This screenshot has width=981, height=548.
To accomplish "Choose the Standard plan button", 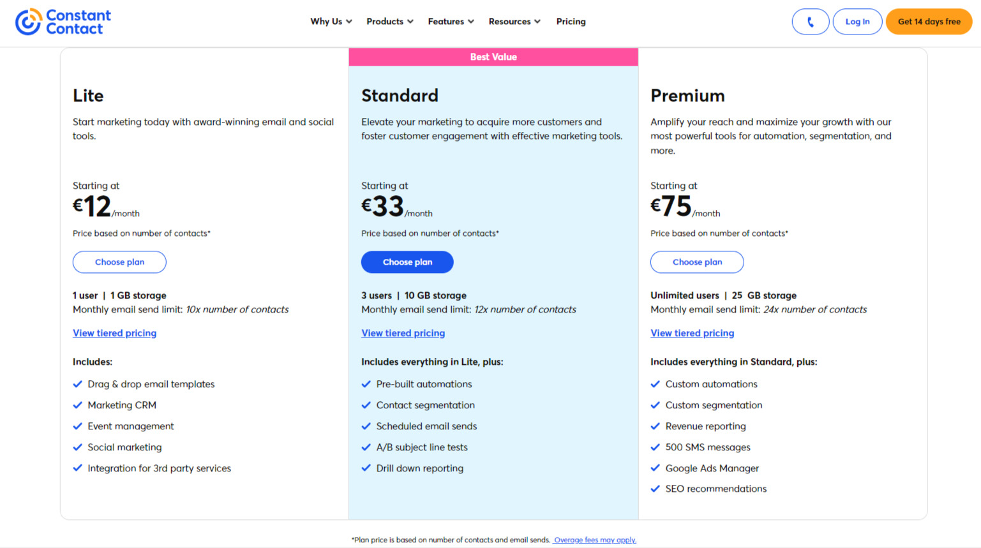I will click(x=407, y=262).
